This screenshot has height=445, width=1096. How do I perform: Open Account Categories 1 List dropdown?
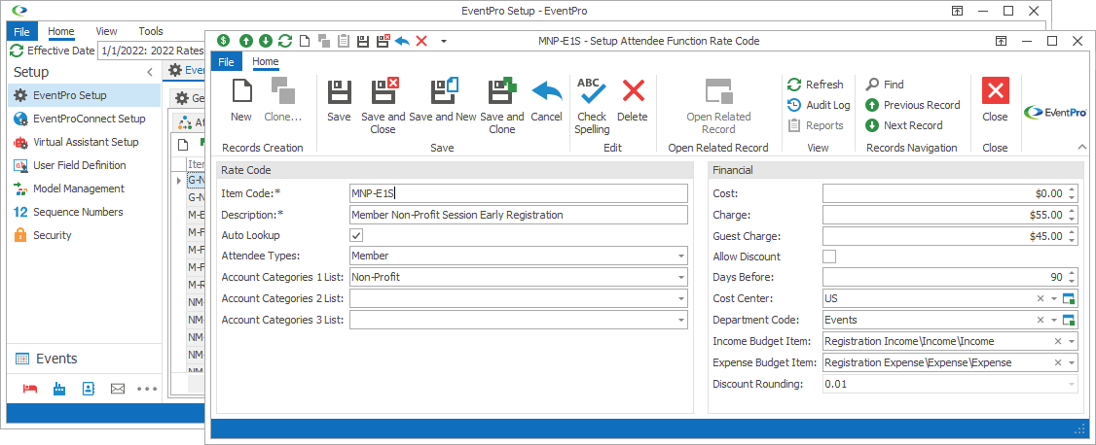680,277
